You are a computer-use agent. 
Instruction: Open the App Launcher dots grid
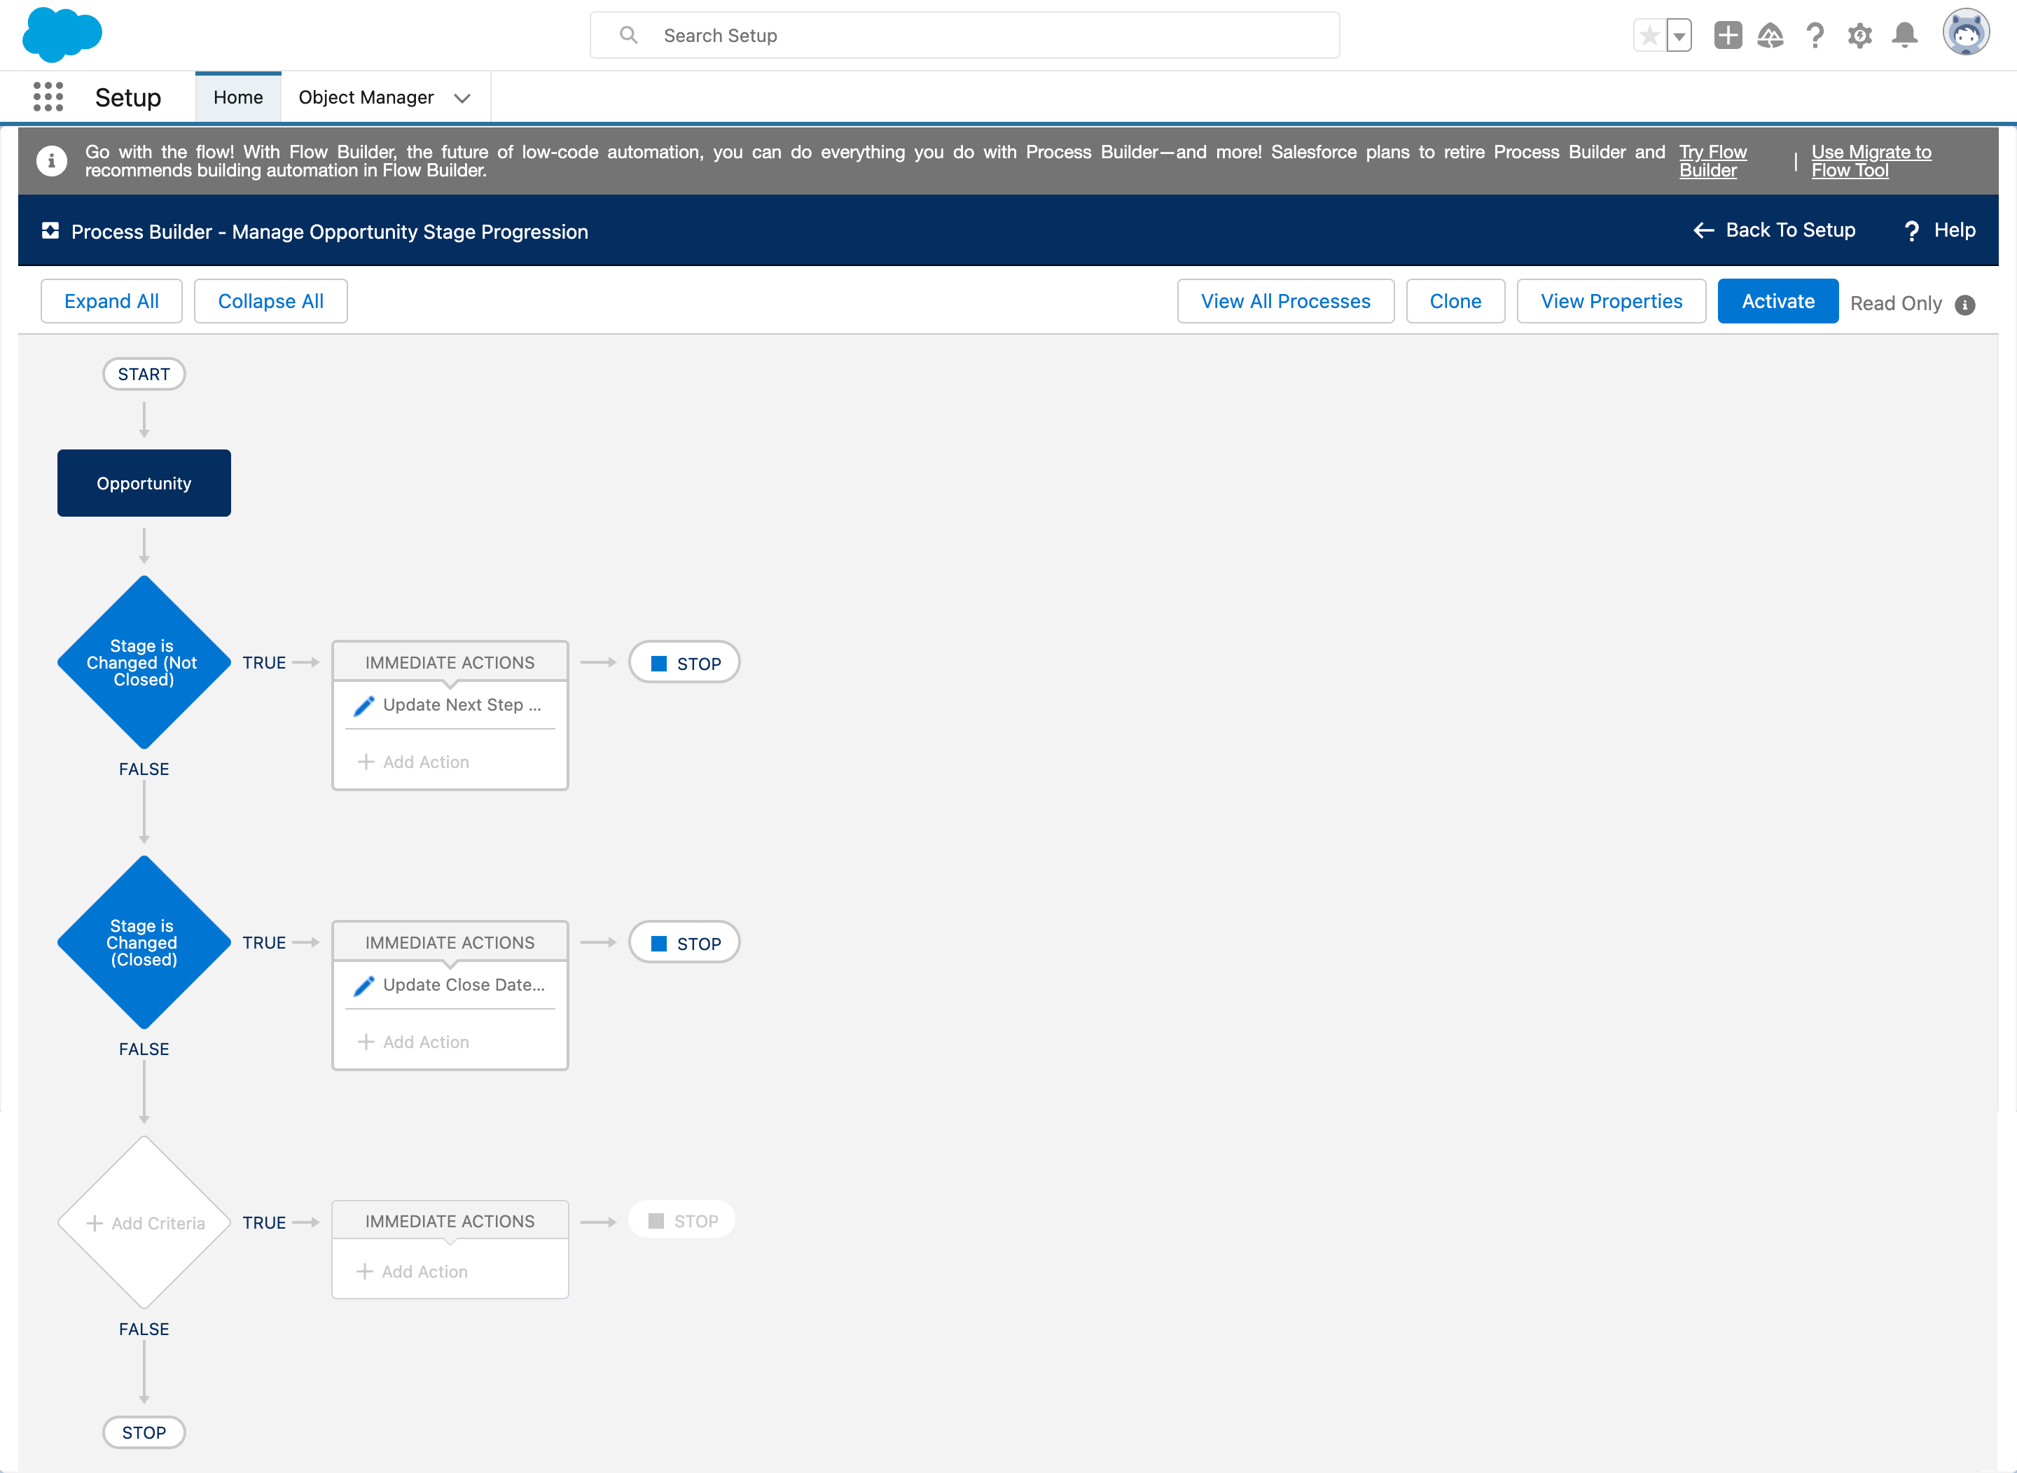tap(48, 97)
